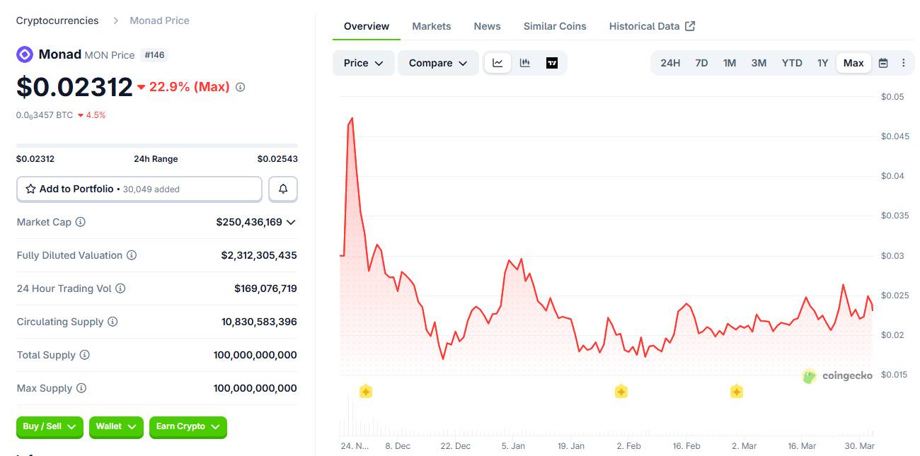Open the Historical Data tab

645,25
